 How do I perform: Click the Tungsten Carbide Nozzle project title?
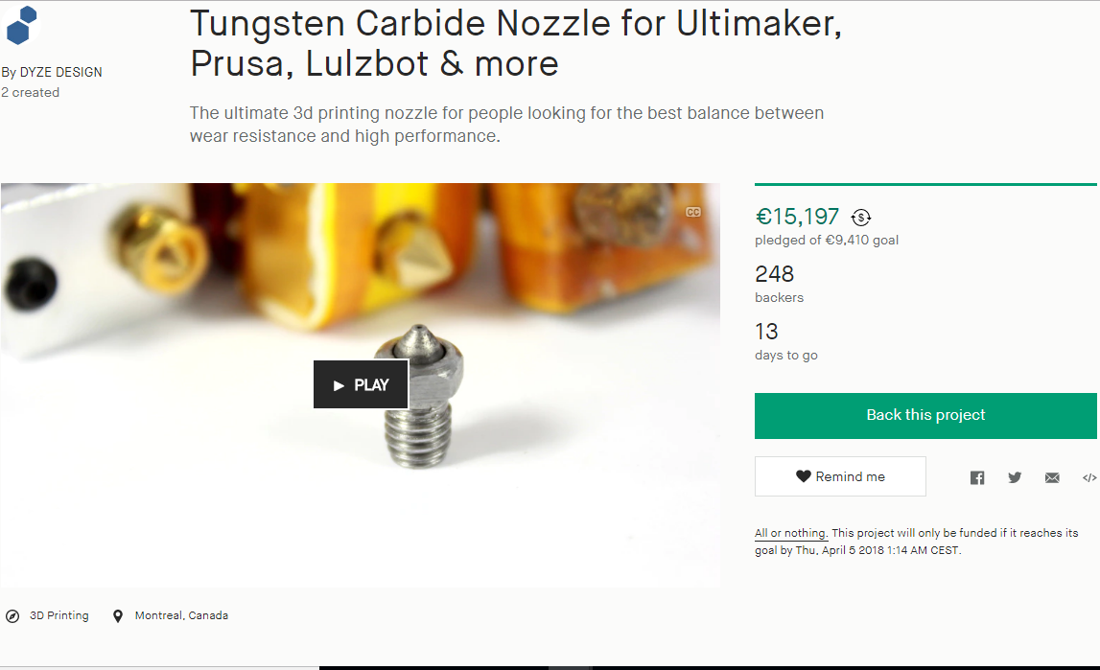pyautogui.click(x=516, y=43)
